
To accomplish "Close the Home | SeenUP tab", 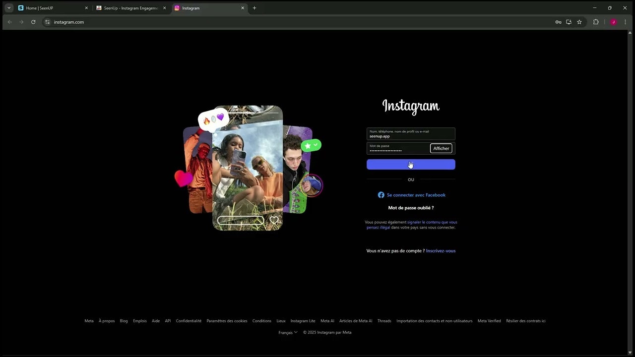I will pos(86,8).
